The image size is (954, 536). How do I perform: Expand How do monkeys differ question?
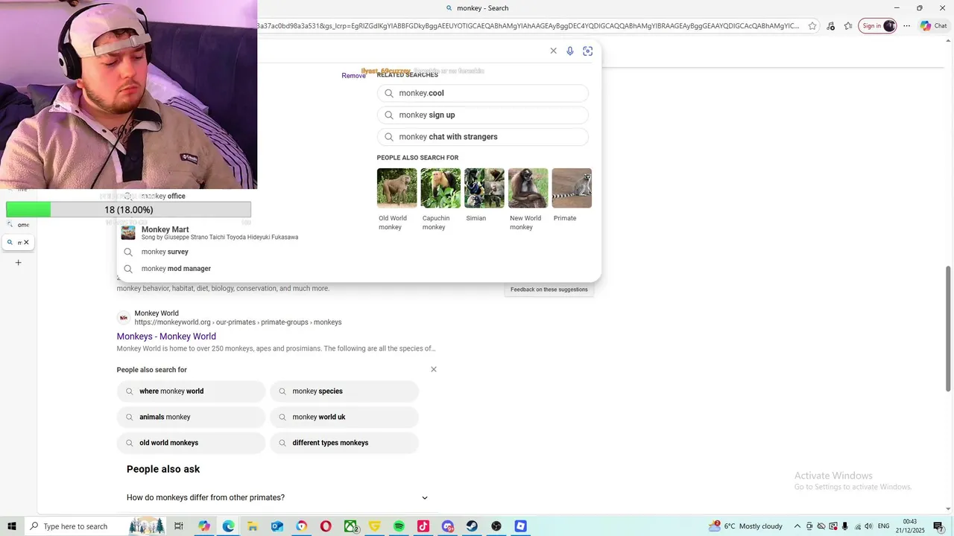277,497
